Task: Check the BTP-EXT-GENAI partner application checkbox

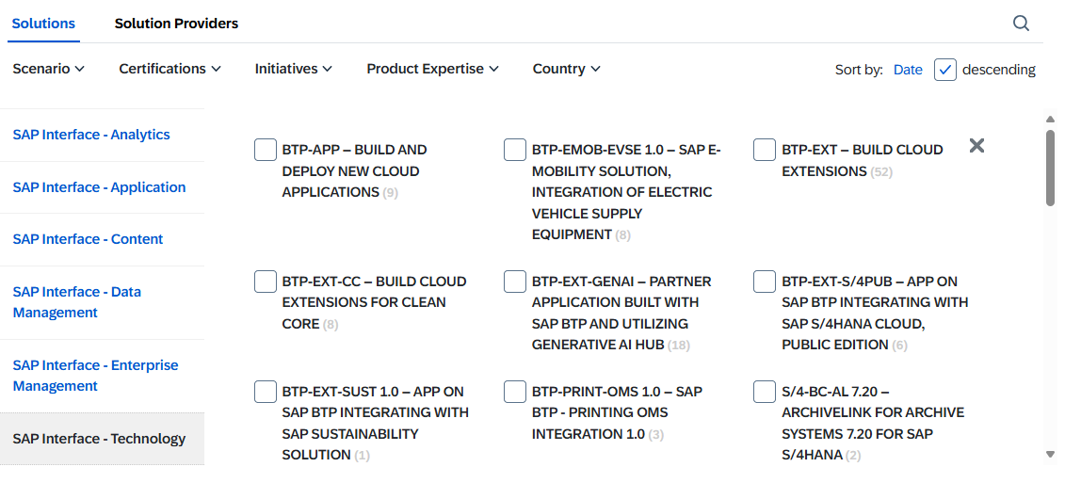Action: point(515,282)
